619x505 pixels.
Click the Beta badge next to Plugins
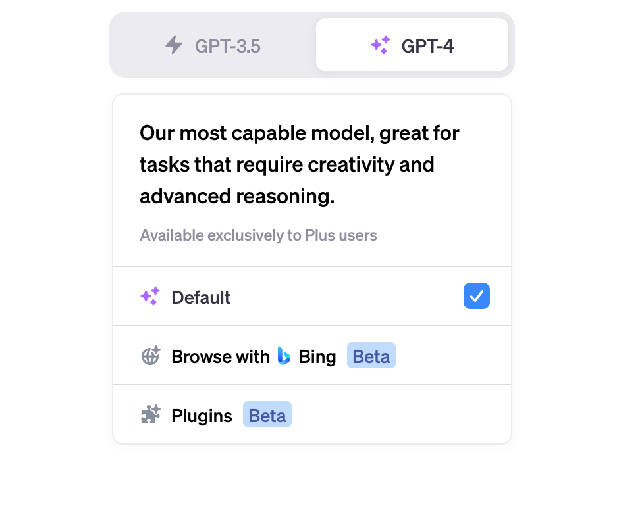click(x=267, y=415)
